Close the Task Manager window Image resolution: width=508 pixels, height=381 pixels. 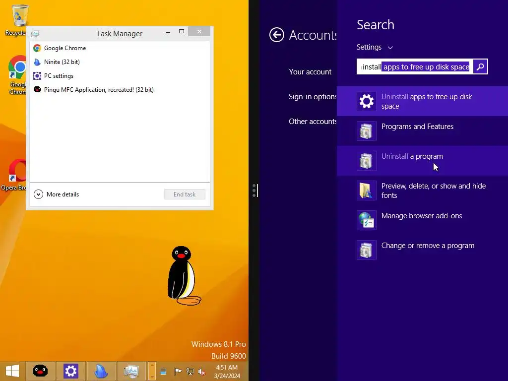199,31
